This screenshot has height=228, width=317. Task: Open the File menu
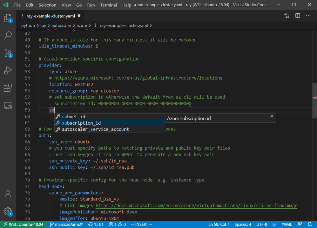(17, 5)
